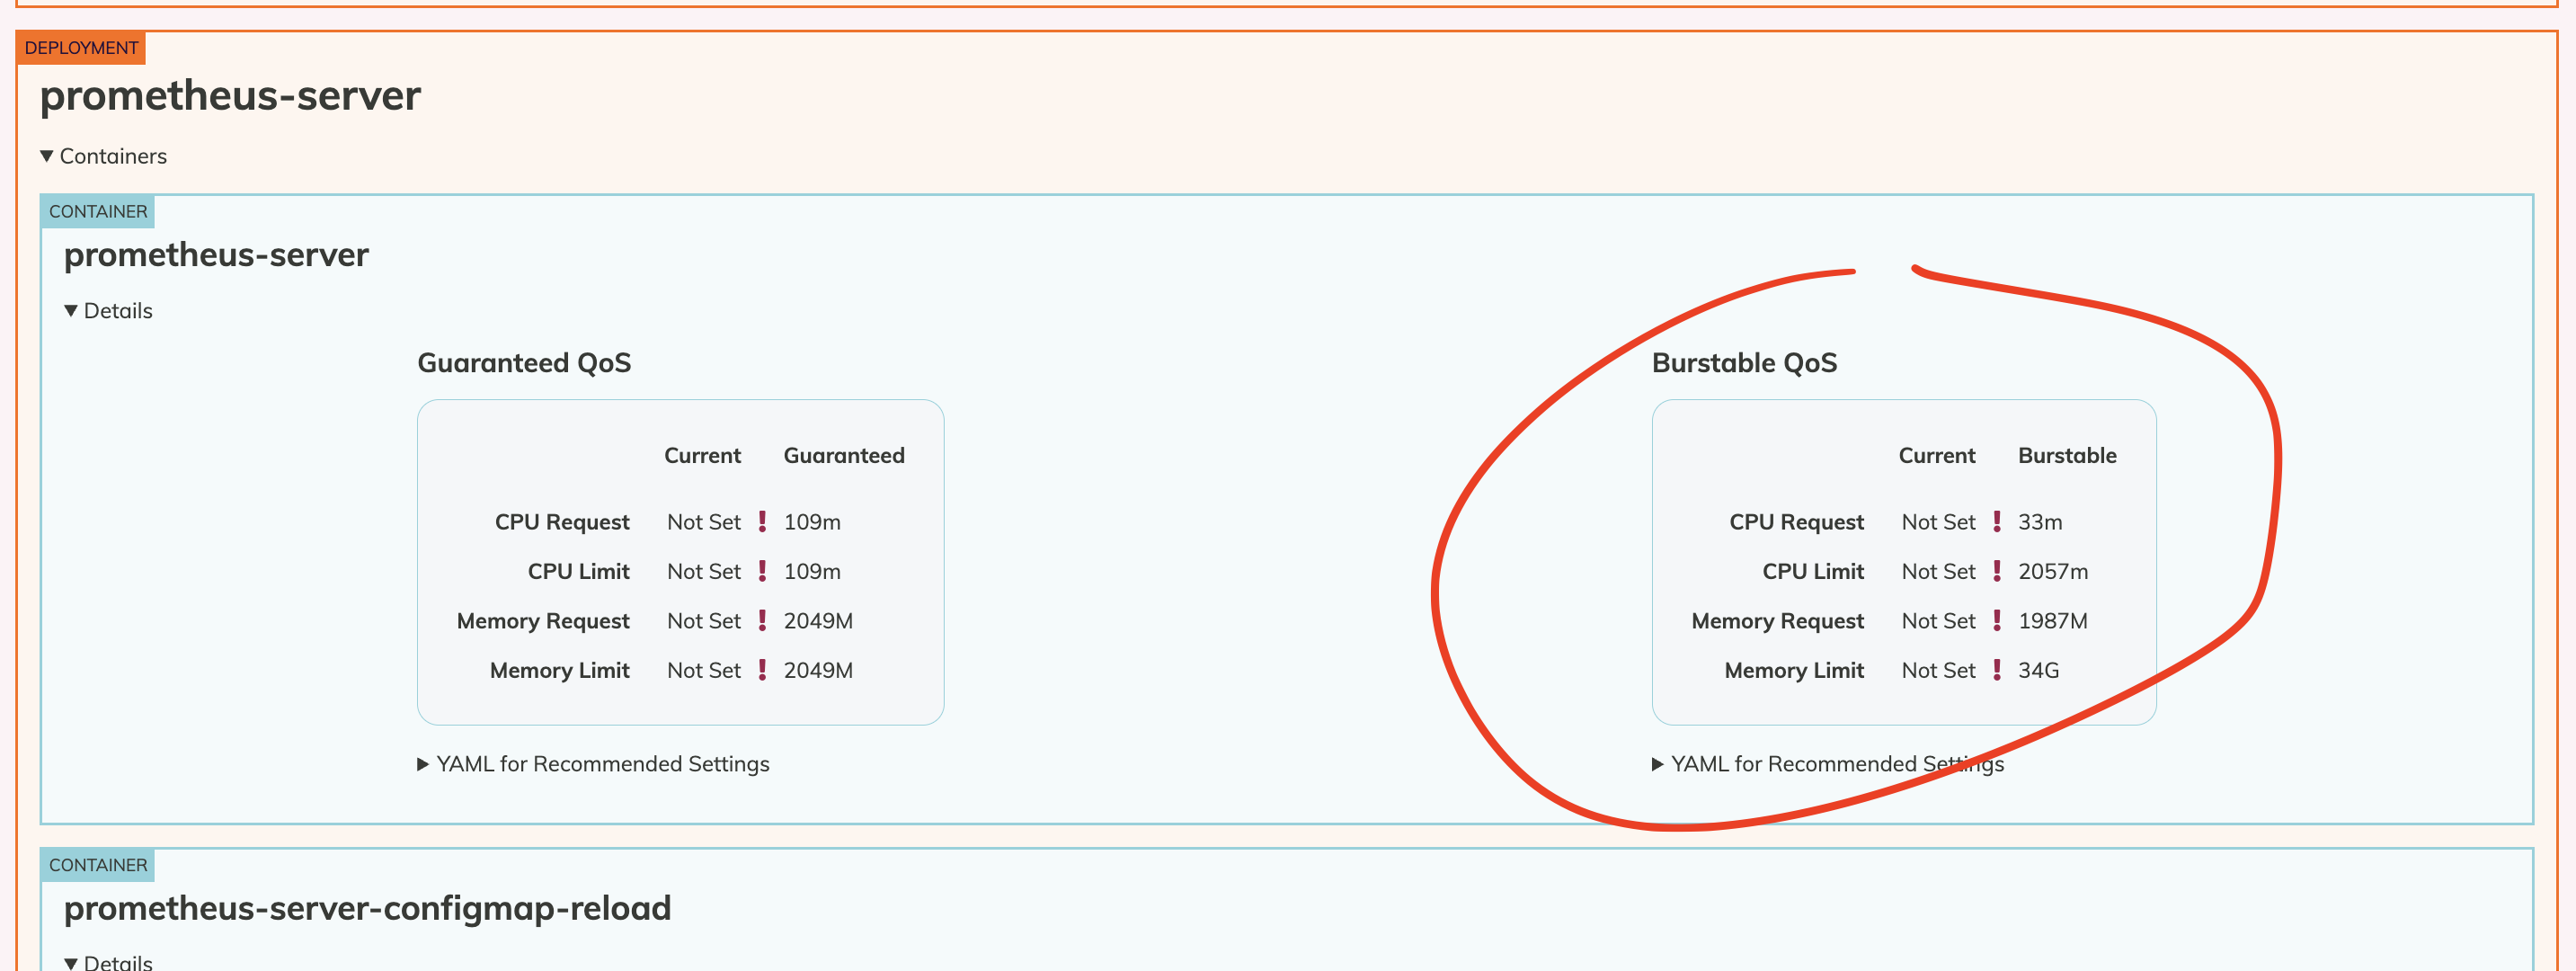Click the Memory Limit warning icon in Burstable QoS
The width and height of the screenshot is (2576, 971).
click(1997, 670)
